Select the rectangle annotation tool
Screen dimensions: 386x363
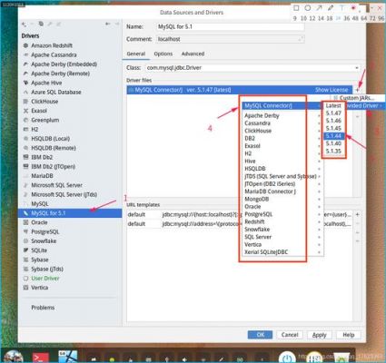[297, 8]
